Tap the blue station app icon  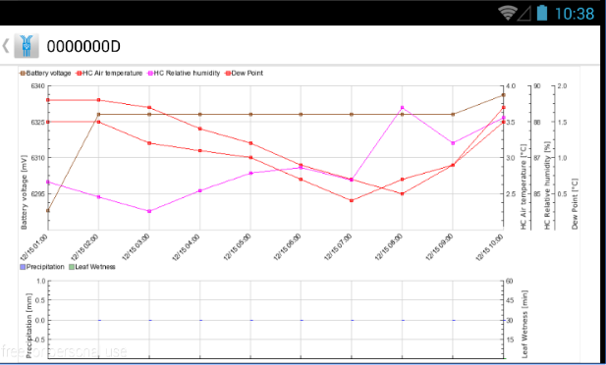pos(27,46)
